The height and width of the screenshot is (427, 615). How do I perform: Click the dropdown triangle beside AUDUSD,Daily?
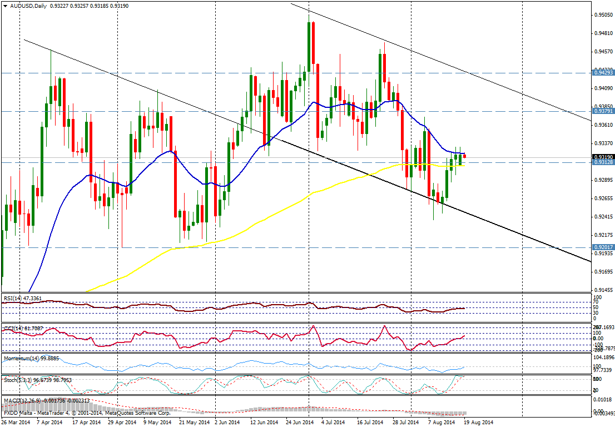pyautogui.click(x=6, y=6)
